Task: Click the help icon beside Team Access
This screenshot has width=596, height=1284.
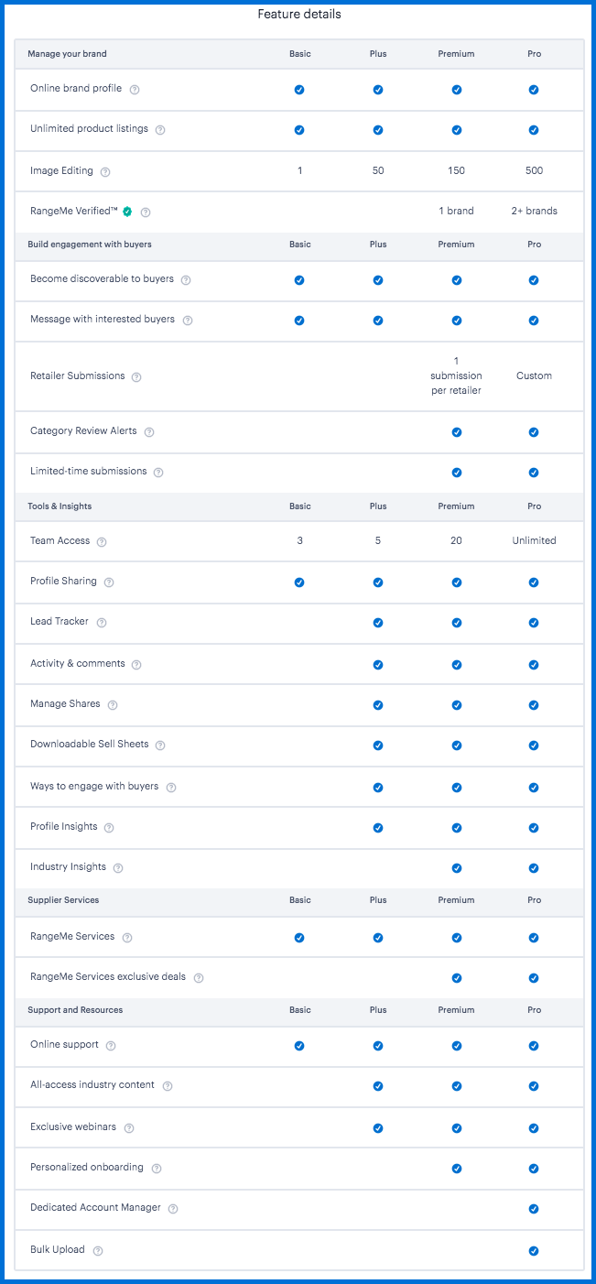Action: click(x=102, y=542)
